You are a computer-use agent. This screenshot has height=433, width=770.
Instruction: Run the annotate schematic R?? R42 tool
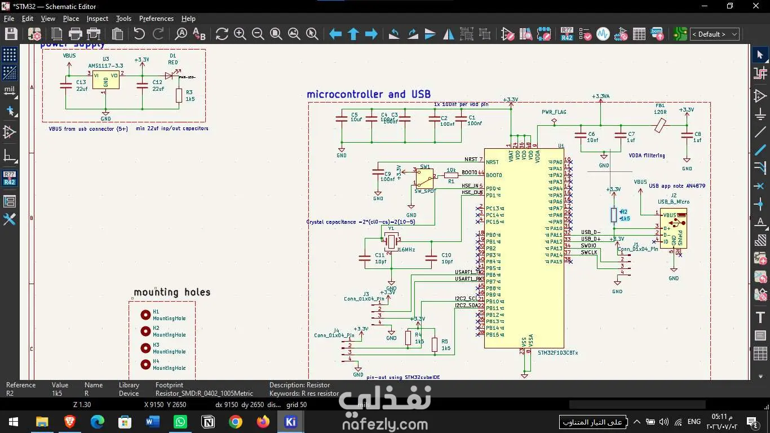(567, 34)
